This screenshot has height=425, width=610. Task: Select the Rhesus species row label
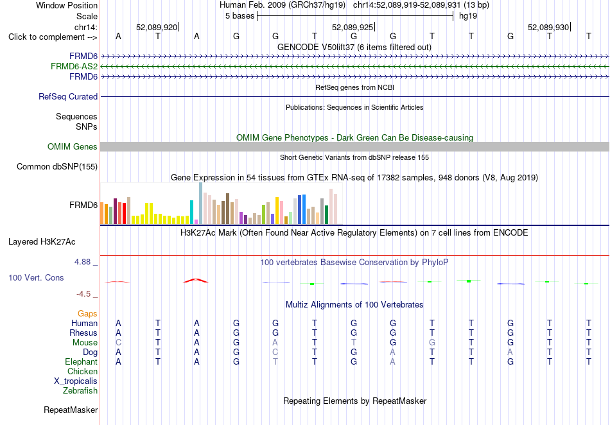click(83, 333)
